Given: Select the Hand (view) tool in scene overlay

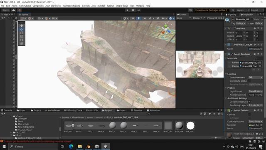Looking at the screenshot, I should point(22,25).
